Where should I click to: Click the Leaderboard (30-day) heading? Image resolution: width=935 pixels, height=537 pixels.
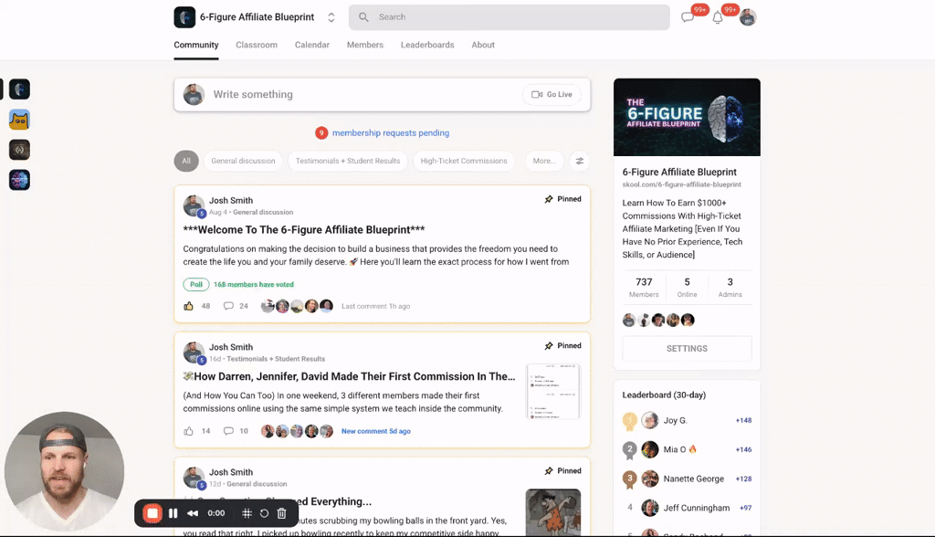(664, 395)
